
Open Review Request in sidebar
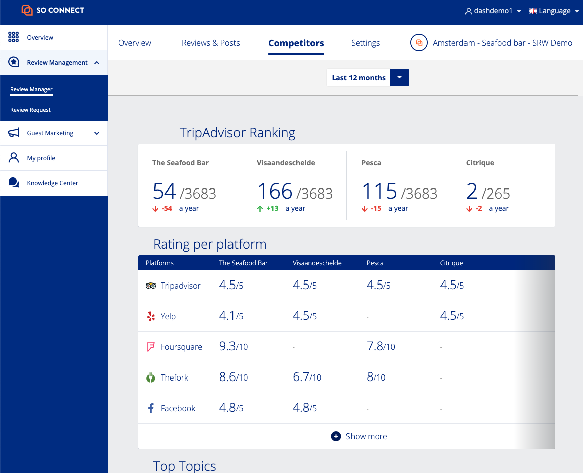pos(30,110)
